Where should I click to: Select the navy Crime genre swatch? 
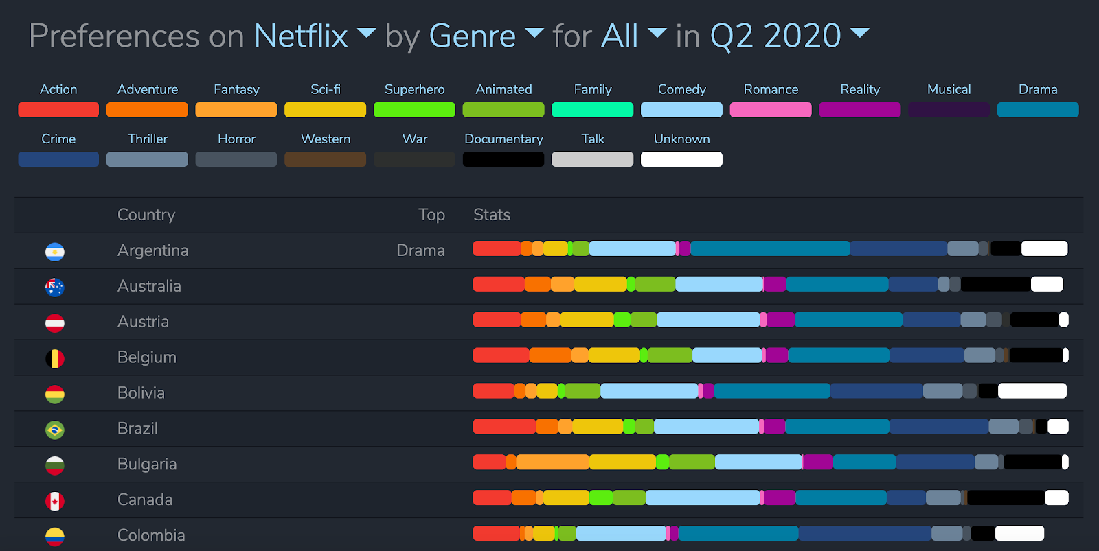point(58,159)
